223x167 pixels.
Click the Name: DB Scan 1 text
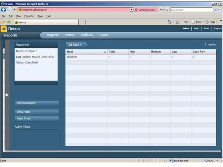click(27, 51)
